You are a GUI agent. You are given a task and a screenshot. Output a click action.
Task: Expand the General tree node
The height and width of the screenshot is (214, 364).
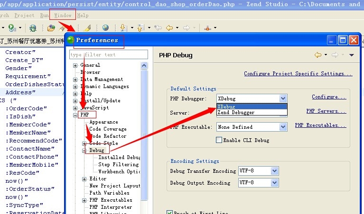coord(75,65)
